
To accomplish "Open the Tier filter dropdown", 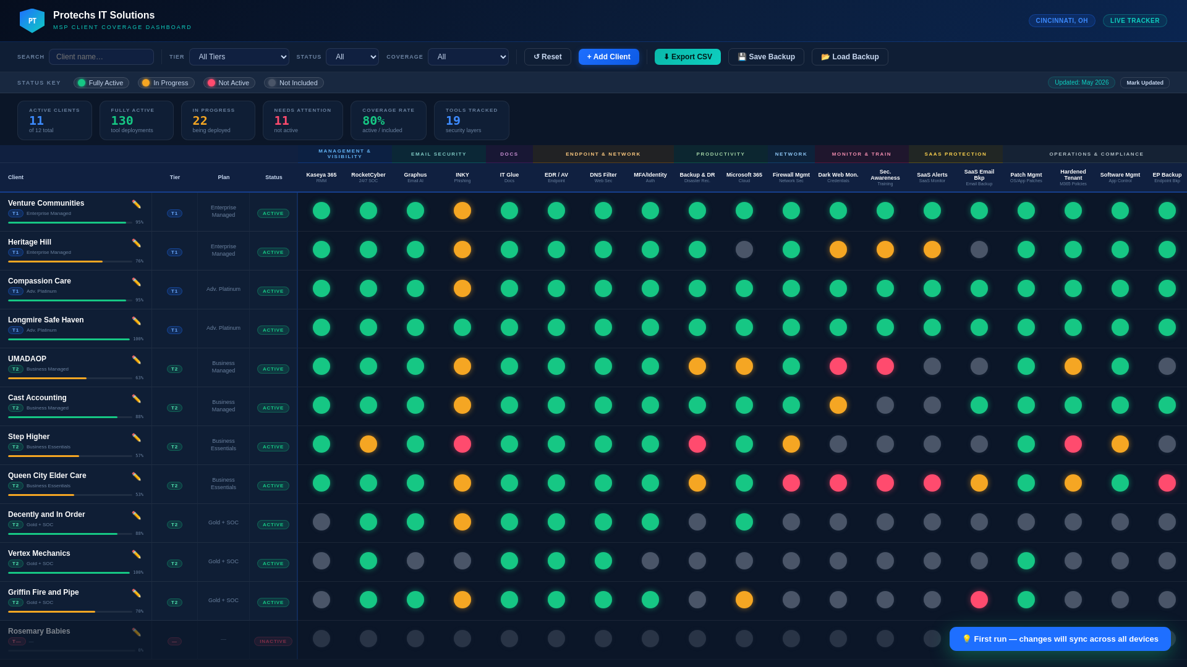I will 239,57.
